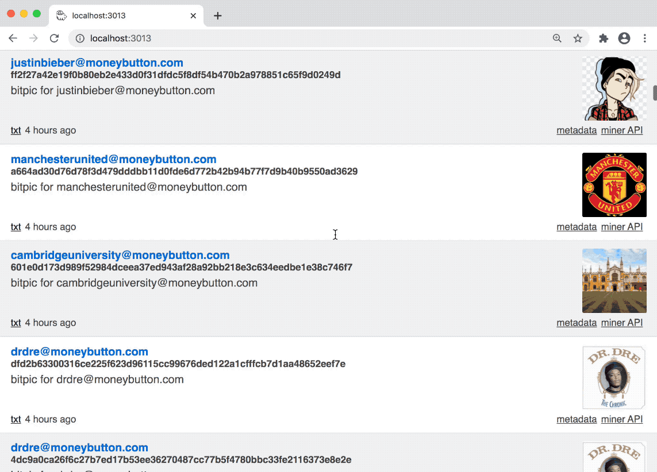Click '4 hours ago' in first drdre row
This screenshot has height=472, width=657.
50,420
